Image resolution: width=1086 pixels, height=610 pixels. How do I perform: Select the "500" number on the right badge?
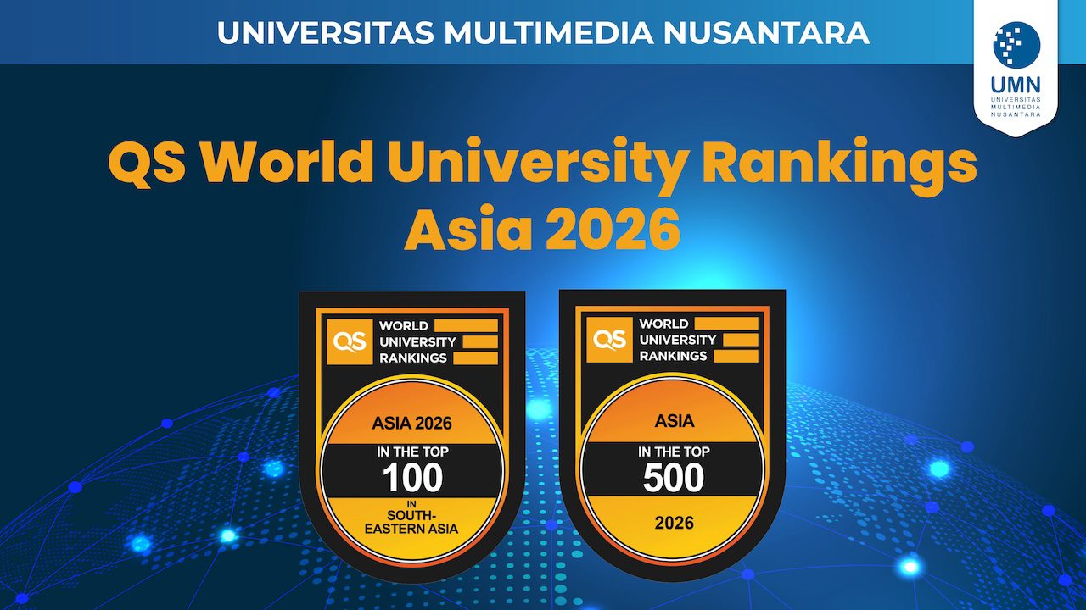point(673,479)
